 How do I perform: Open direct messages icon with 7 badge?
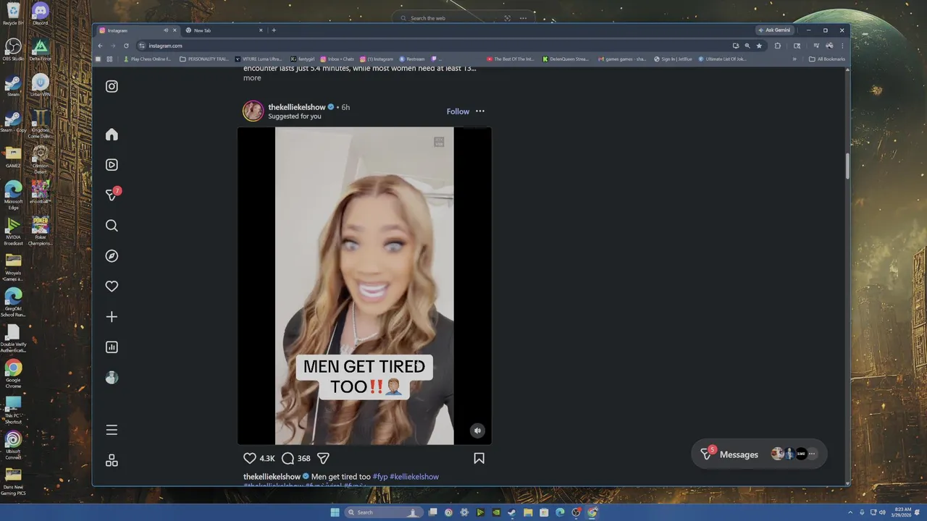pyautogui.click(x=112, y=195)
